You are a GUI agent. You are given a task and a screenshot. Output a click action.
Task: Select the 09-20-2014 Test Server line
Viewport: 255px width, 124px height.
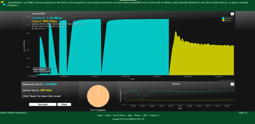(48, 26)
